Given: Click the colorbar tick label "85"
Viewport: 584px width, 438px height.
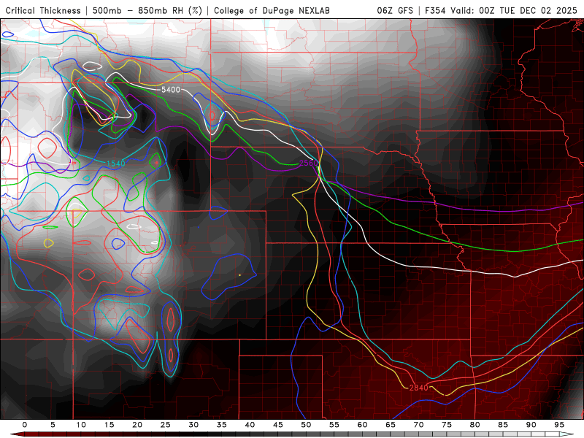Looking at the screenshot, I should tap(503, 425).
